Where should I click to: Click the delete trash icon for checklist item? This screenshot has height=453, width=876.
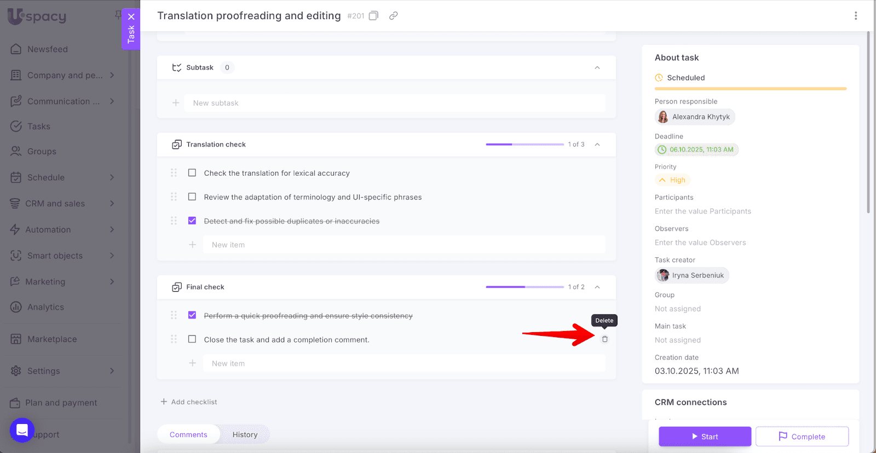(x=604, y=339)
